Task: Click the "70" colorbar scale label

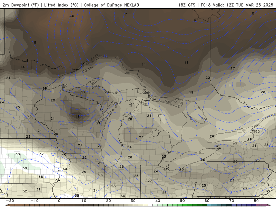Action: click(231, 201)
